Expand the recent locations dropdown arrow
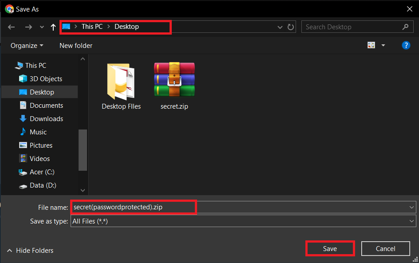The image size is (419, 263). pyautogui.click(x=42, y=27)
